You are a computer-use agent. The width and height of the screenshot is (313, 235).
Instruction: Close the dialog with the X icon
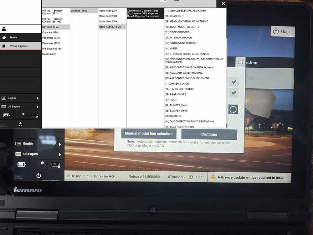(x=240, y=62)
